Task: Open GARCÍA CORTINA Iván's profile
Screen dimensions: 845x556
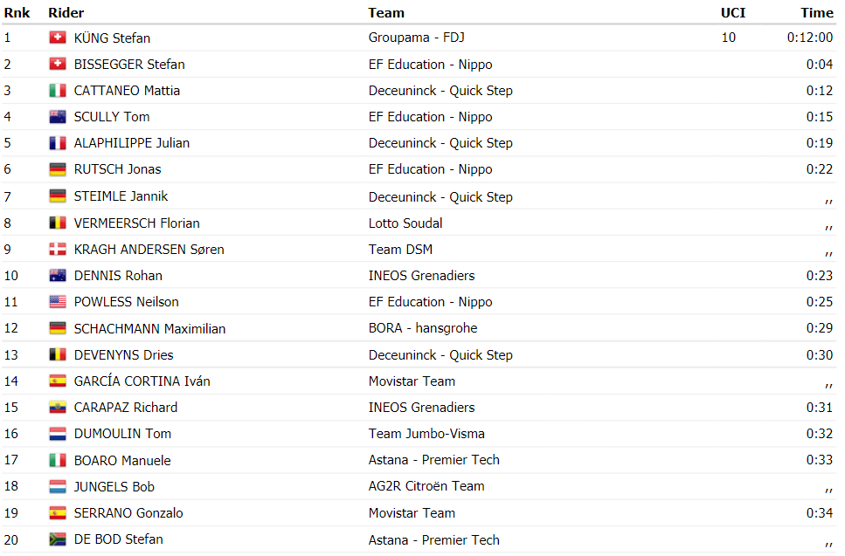Action: 142,381
